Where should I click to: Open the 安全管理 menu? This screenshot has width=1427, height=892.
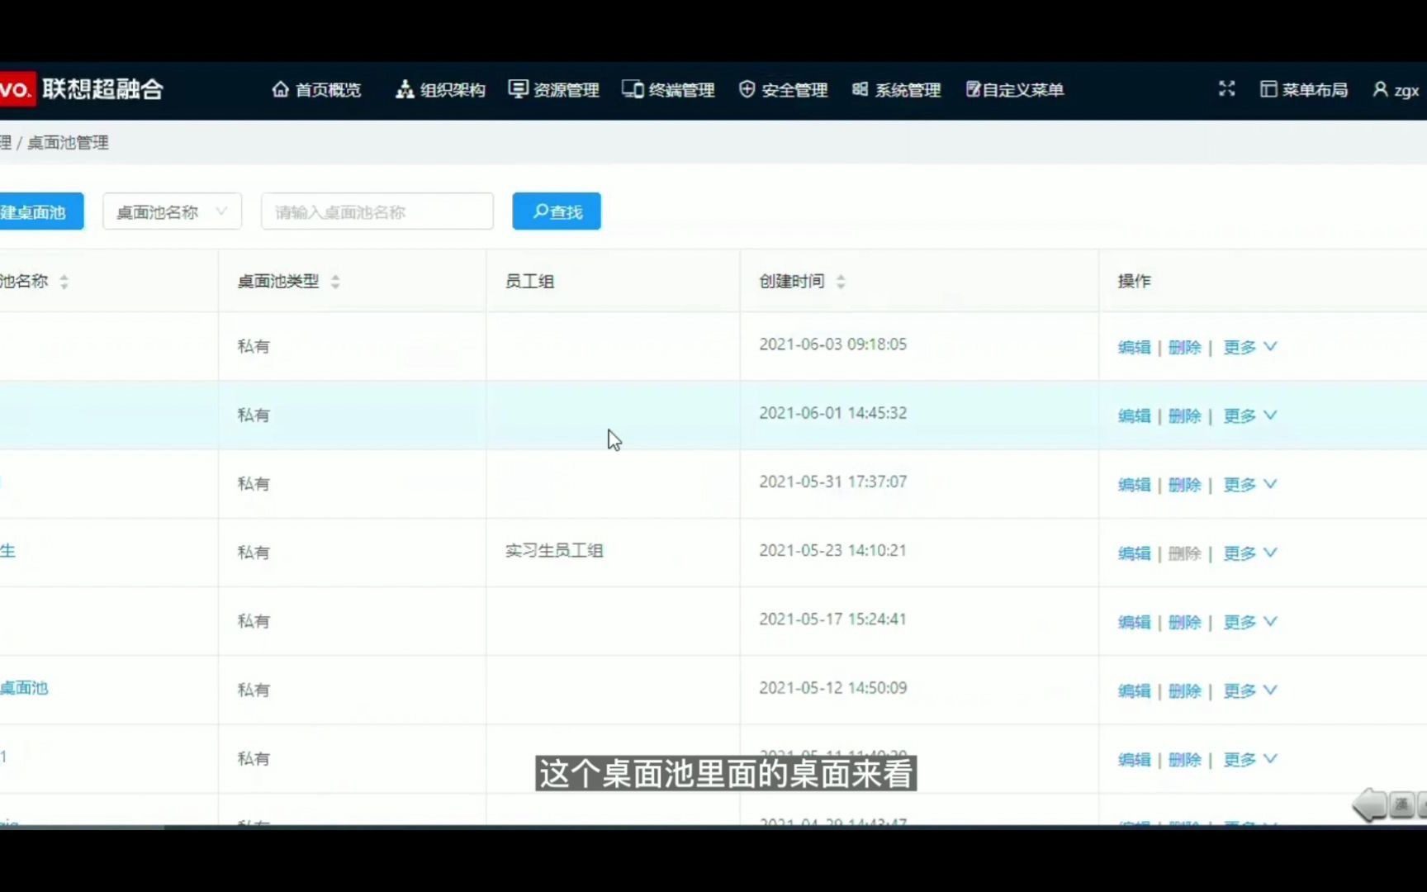[783, 89]
